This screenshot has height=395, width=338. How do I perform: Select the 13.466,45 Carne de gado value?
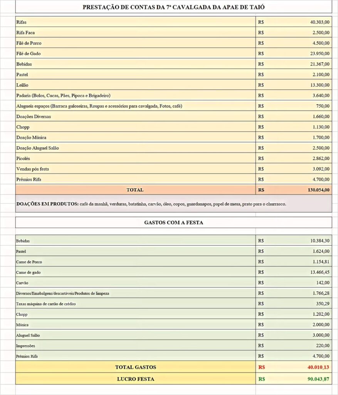(x=294, y=272)
